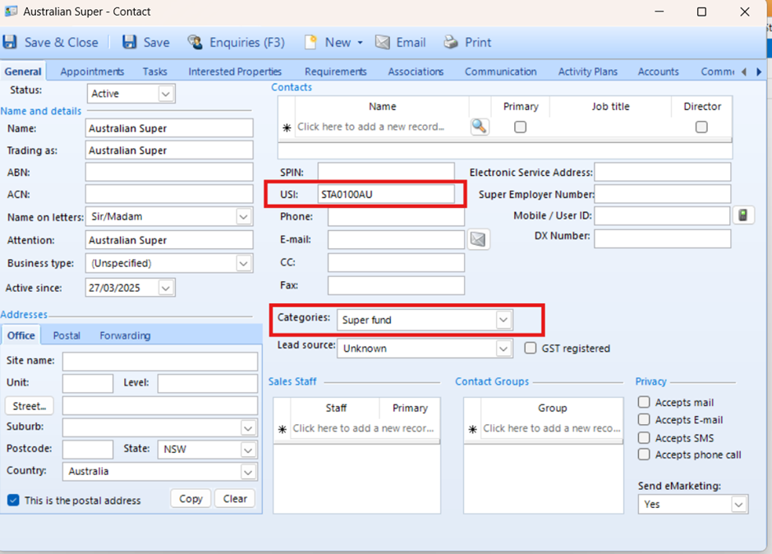Click the Clear address button

[x=235, y=499]
